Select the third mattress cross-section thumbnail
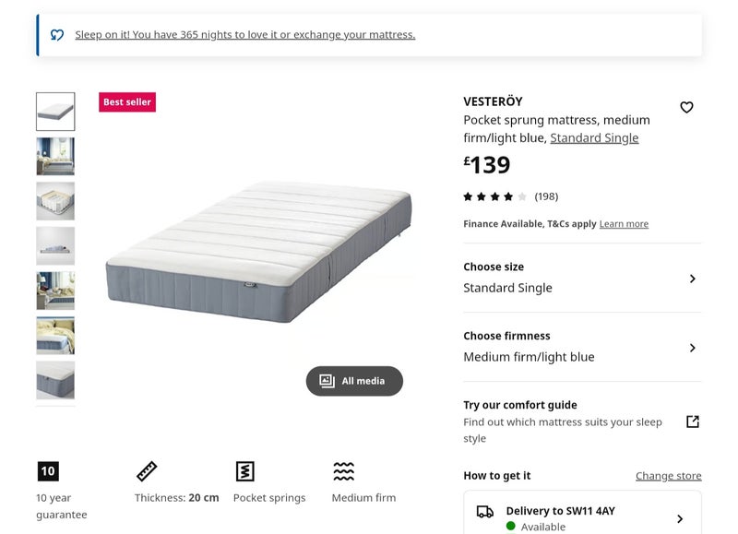Screen dimensions: 738x534 [x=55, y=201]
